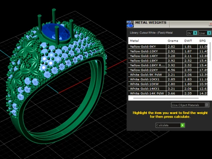Click the SPG column header

pyautogui.click(x=202, y=41)
